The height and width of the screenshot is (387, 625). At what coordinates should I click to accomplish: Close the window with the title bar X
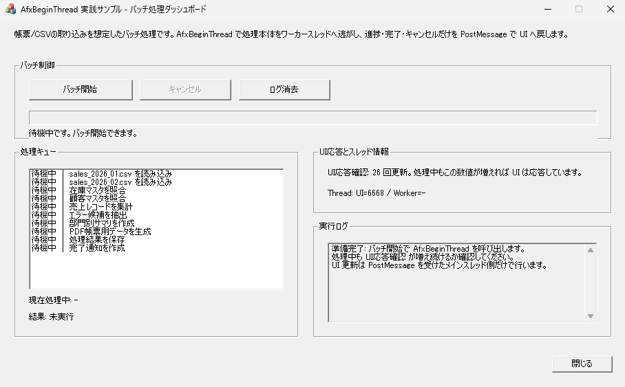(611, 9)
